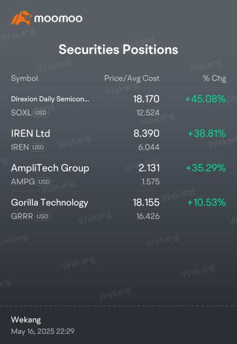Select SOXL's +45.08% change value
This screenshot has height=344, width=237.
pos(205,99)
